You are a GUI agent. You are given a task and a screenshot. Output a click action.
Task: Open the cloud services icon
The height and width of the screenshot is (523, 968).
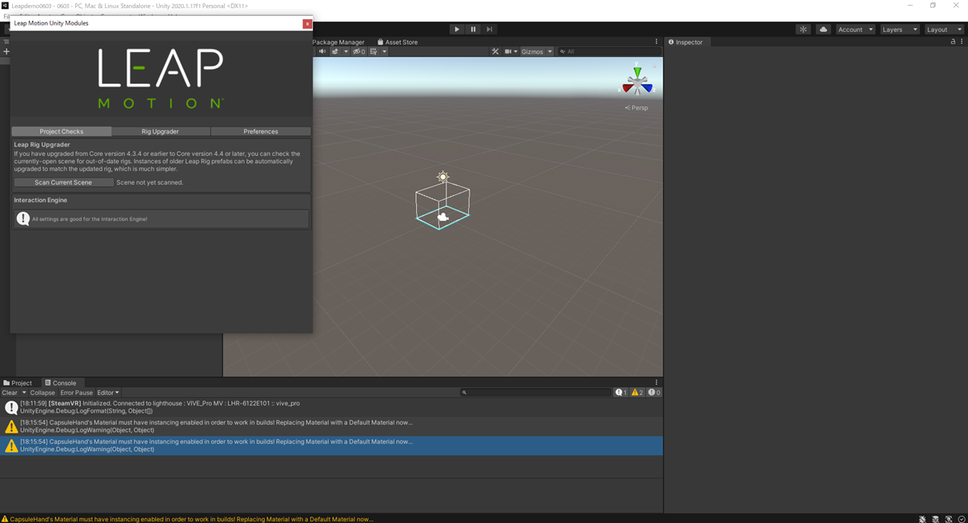point(823,30)
